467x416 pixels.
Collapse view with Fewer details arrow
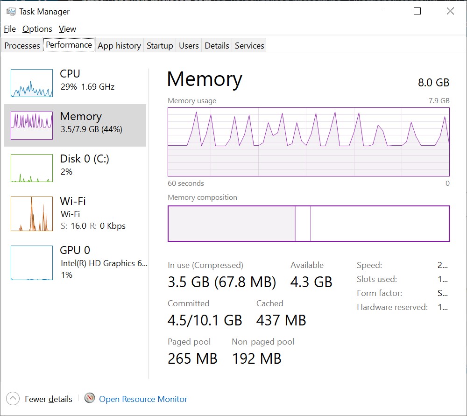tap(13, 399)
